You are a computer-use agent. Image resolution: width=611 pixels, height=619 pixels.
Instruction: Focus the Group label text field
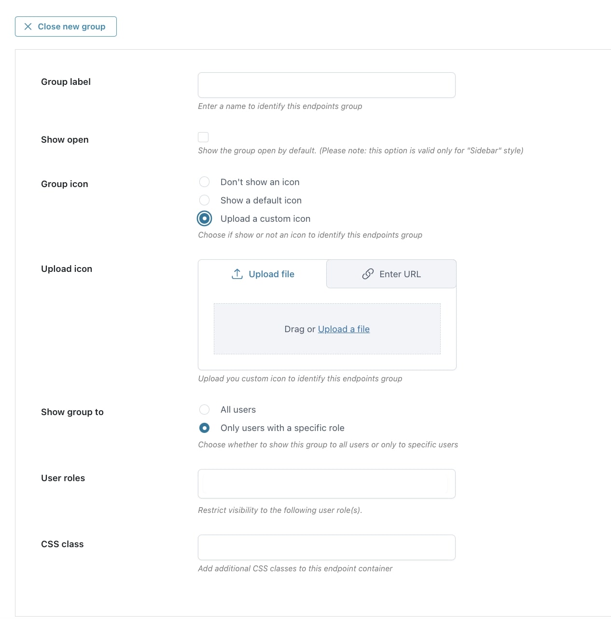click(326, 85)
